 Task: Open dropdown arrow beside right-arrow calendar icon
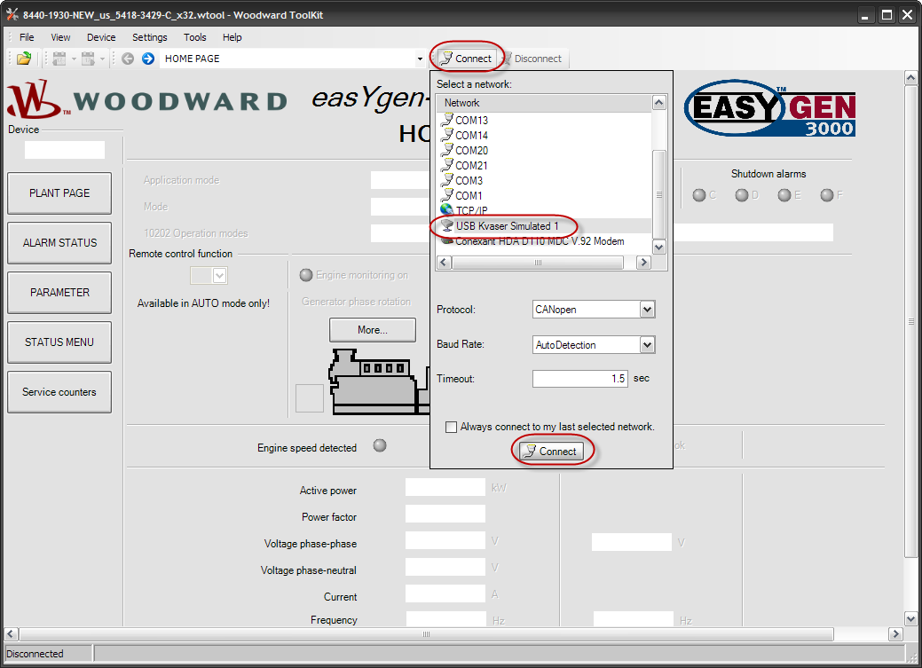[x=102, y=59]
